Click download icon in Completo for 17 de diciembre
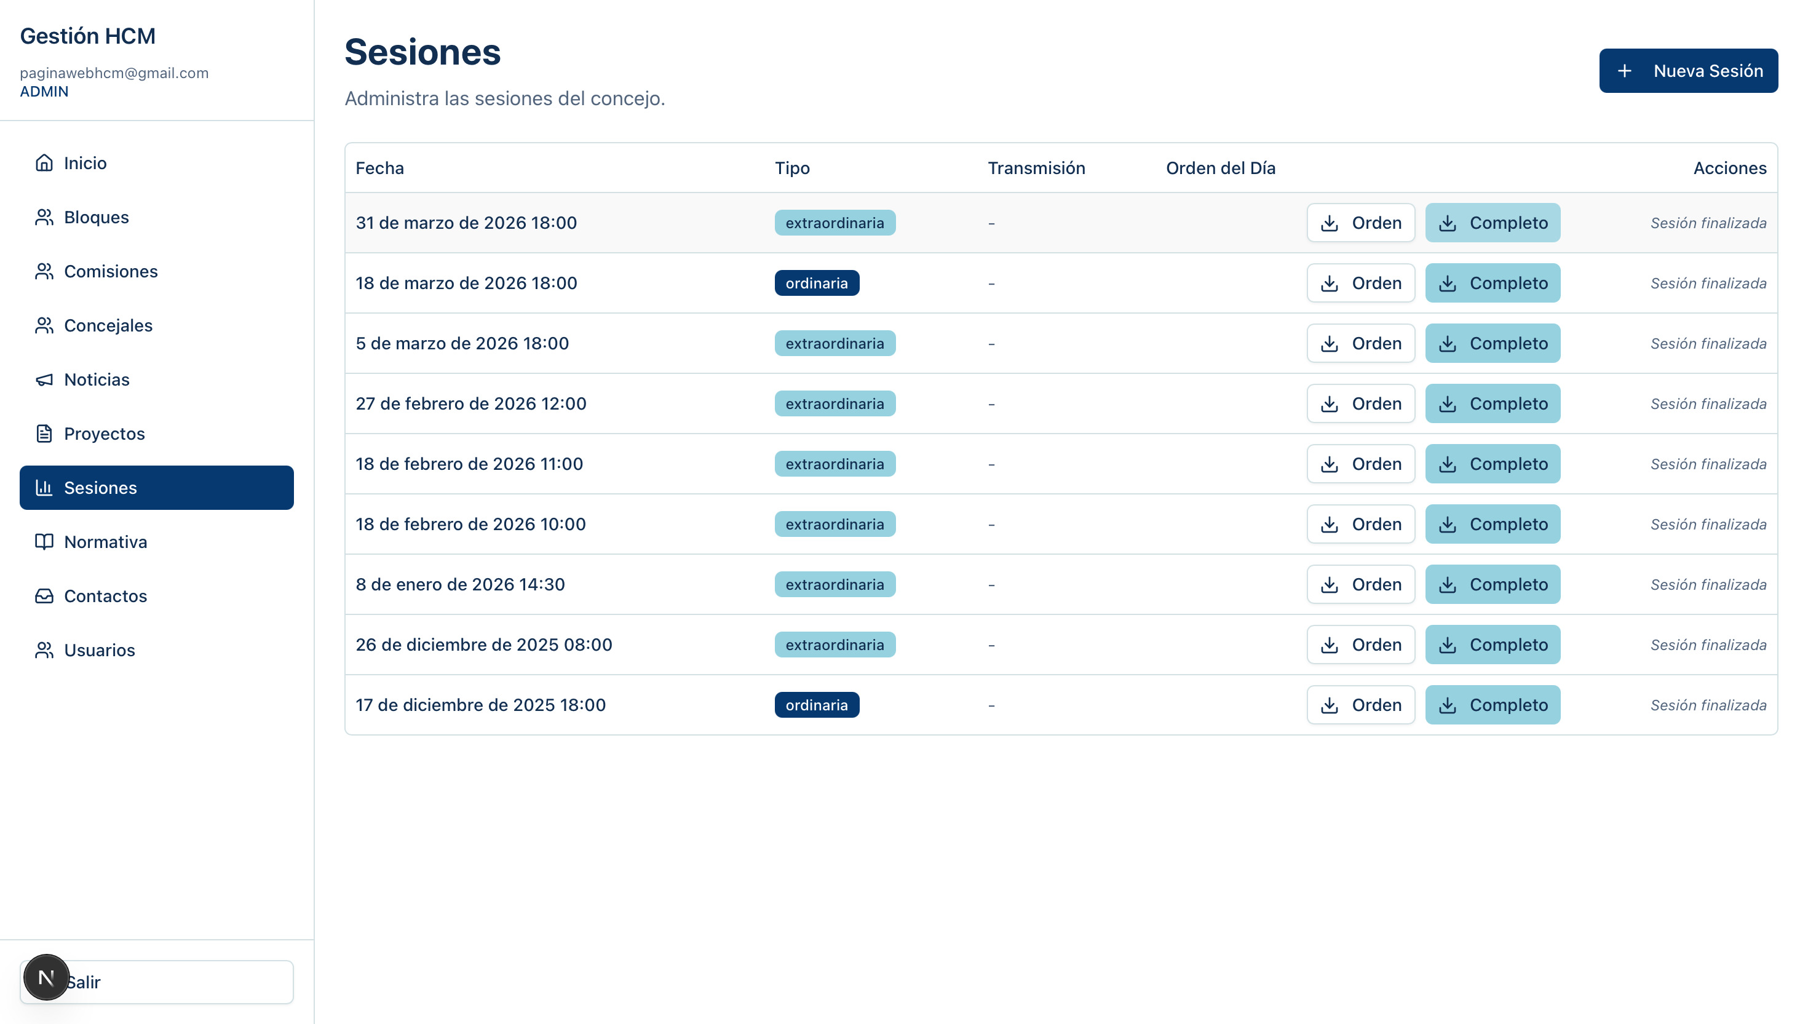1808x1024 pixels. tap(1447, 705)
